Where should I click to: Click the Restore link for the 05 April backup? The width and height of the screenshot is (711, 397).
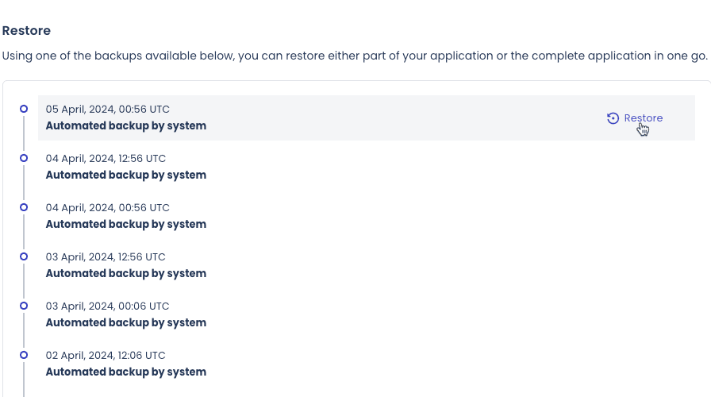point(634,118)
